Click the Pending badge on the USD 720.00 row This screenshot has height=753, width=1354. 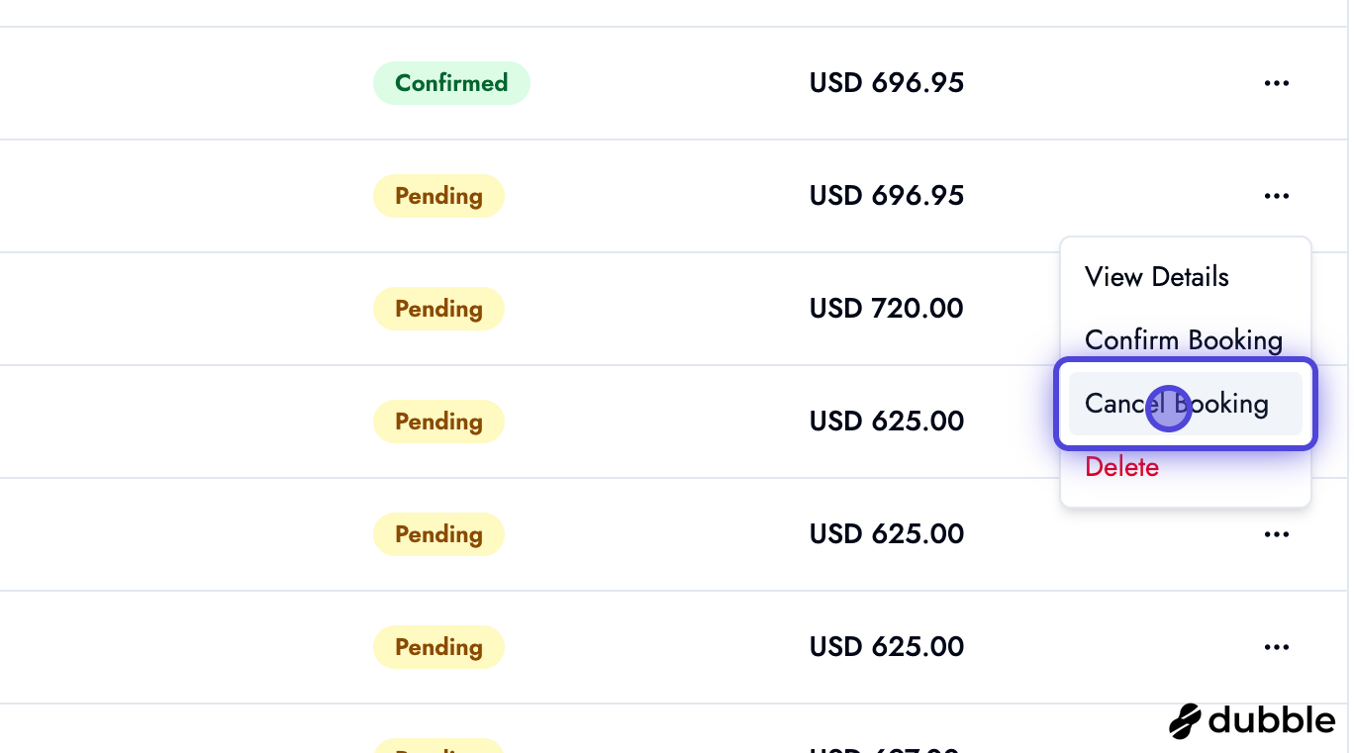438,309
